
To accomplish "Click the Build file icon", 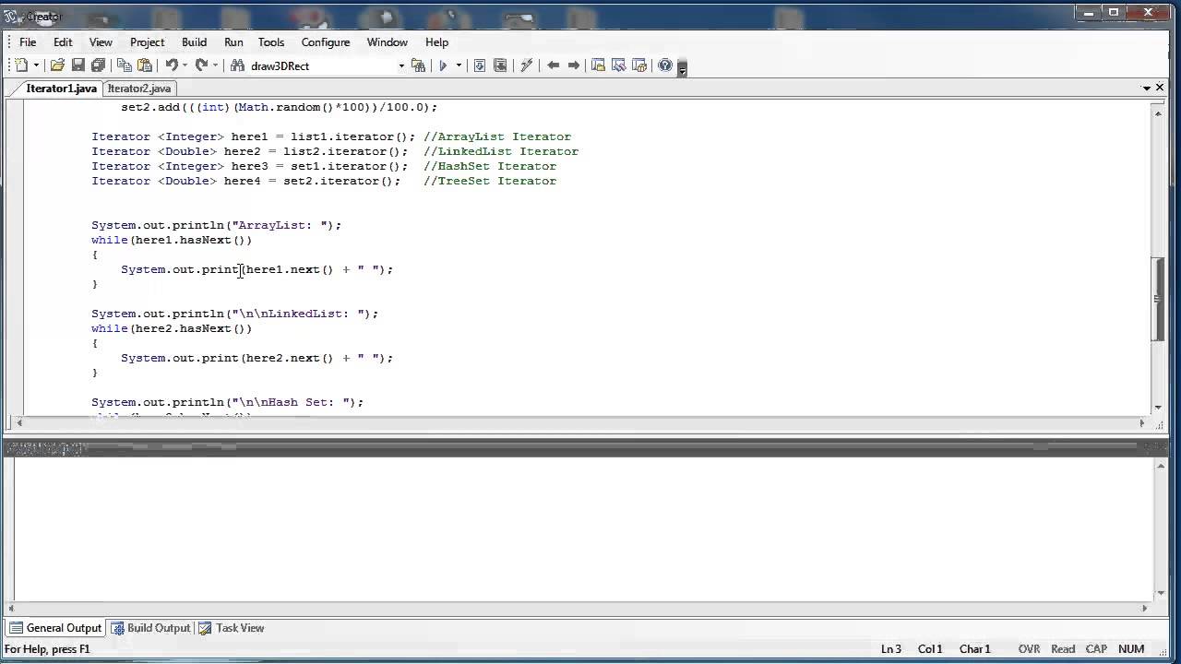I will pyautogui.click(x=480, y=65).
